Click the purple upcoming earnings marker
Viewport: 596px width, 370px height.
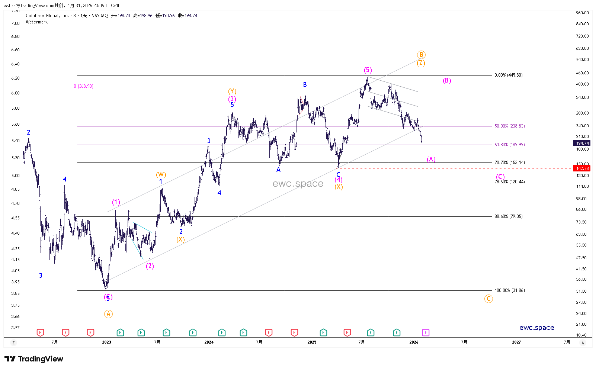(426, 332)
